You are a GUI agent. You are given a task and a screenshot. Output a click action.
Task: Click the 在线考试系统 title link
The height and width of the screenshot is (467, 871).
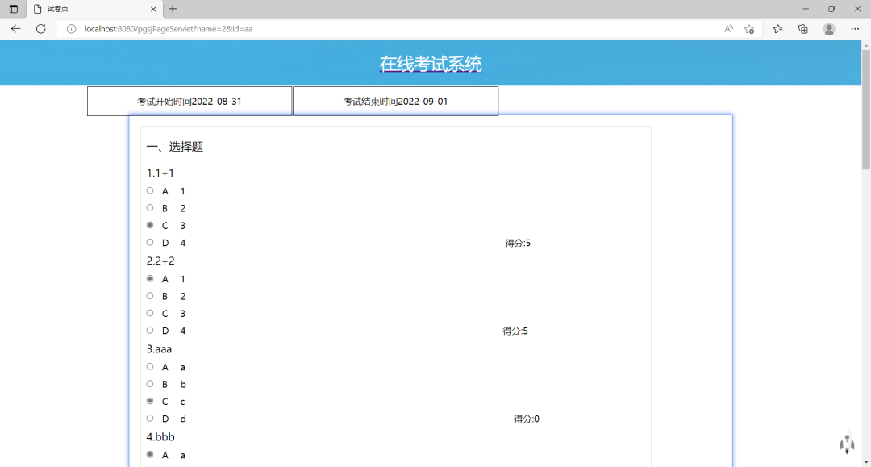point(430,62)
